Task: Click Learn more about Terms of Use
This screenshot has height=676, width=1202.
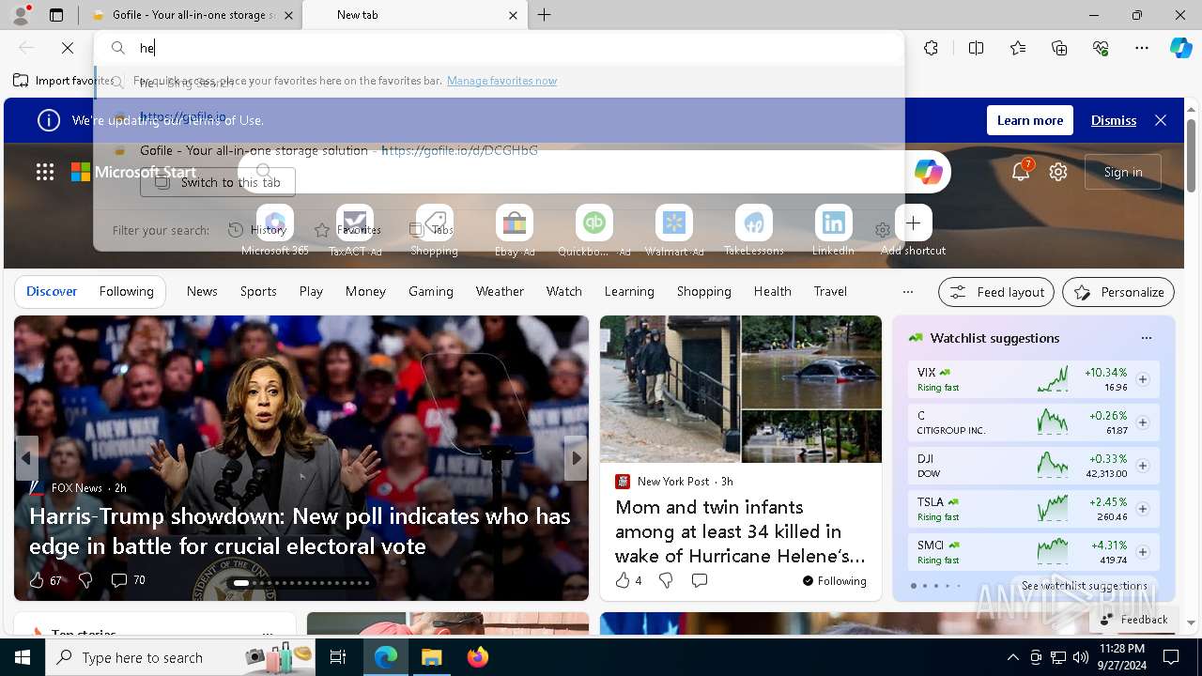Action: tap(1030, 120)
